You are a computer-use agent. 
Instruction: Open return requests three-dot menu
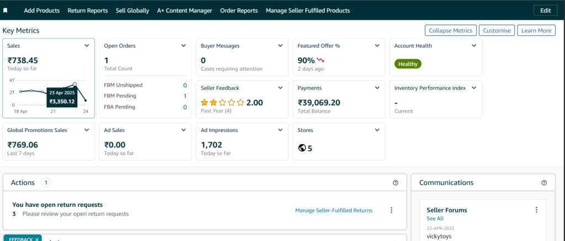click(x=392, y=210)
